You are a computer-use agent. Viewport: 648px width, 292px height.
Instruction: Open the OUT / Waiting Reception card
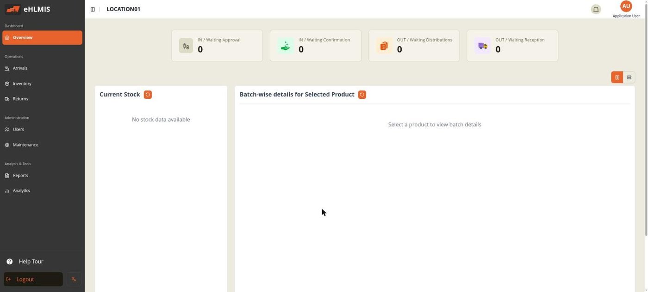512,46
